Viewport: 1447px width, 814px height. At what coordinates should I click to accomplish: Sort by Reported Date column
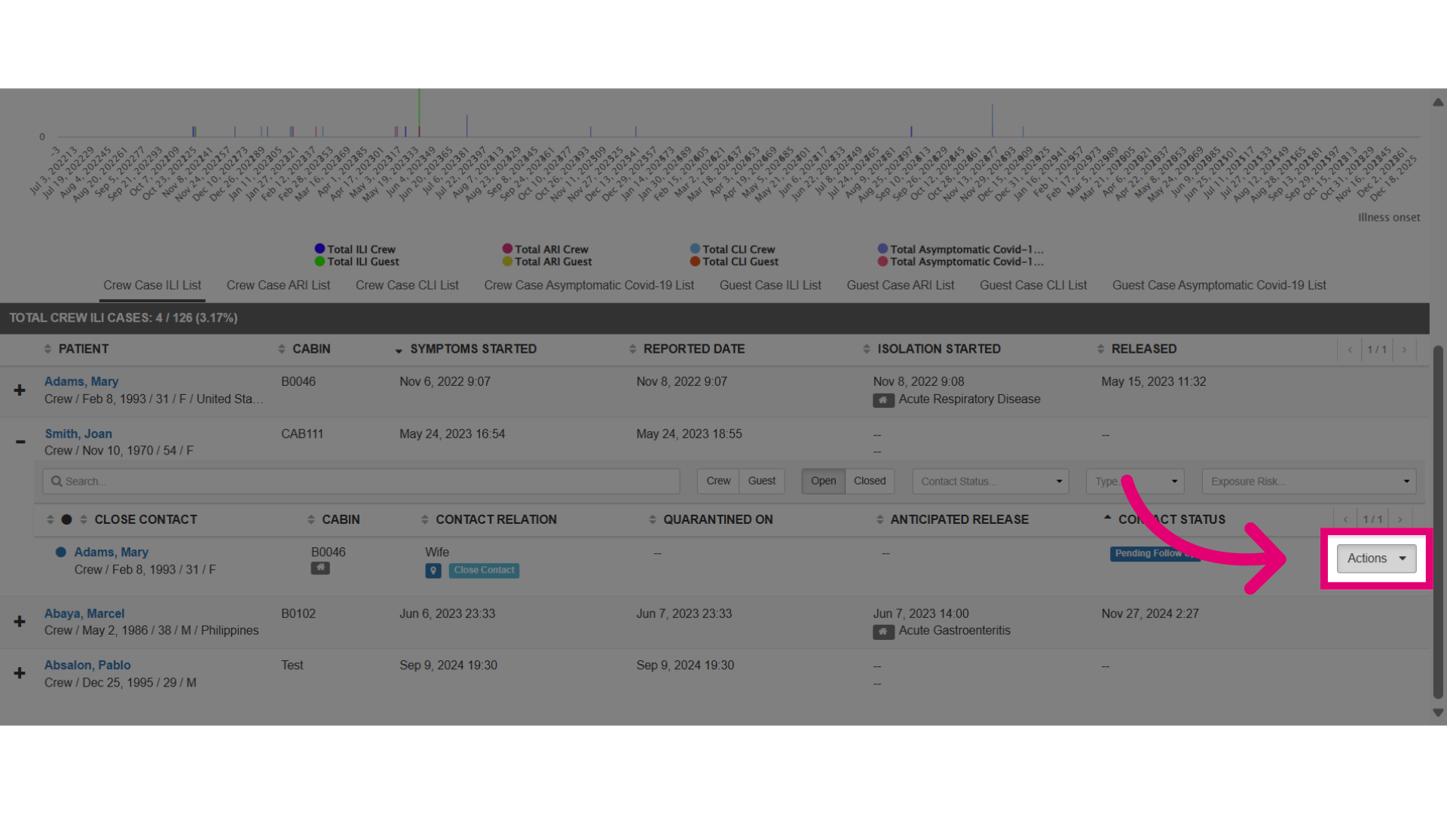(x=687, y=349)
